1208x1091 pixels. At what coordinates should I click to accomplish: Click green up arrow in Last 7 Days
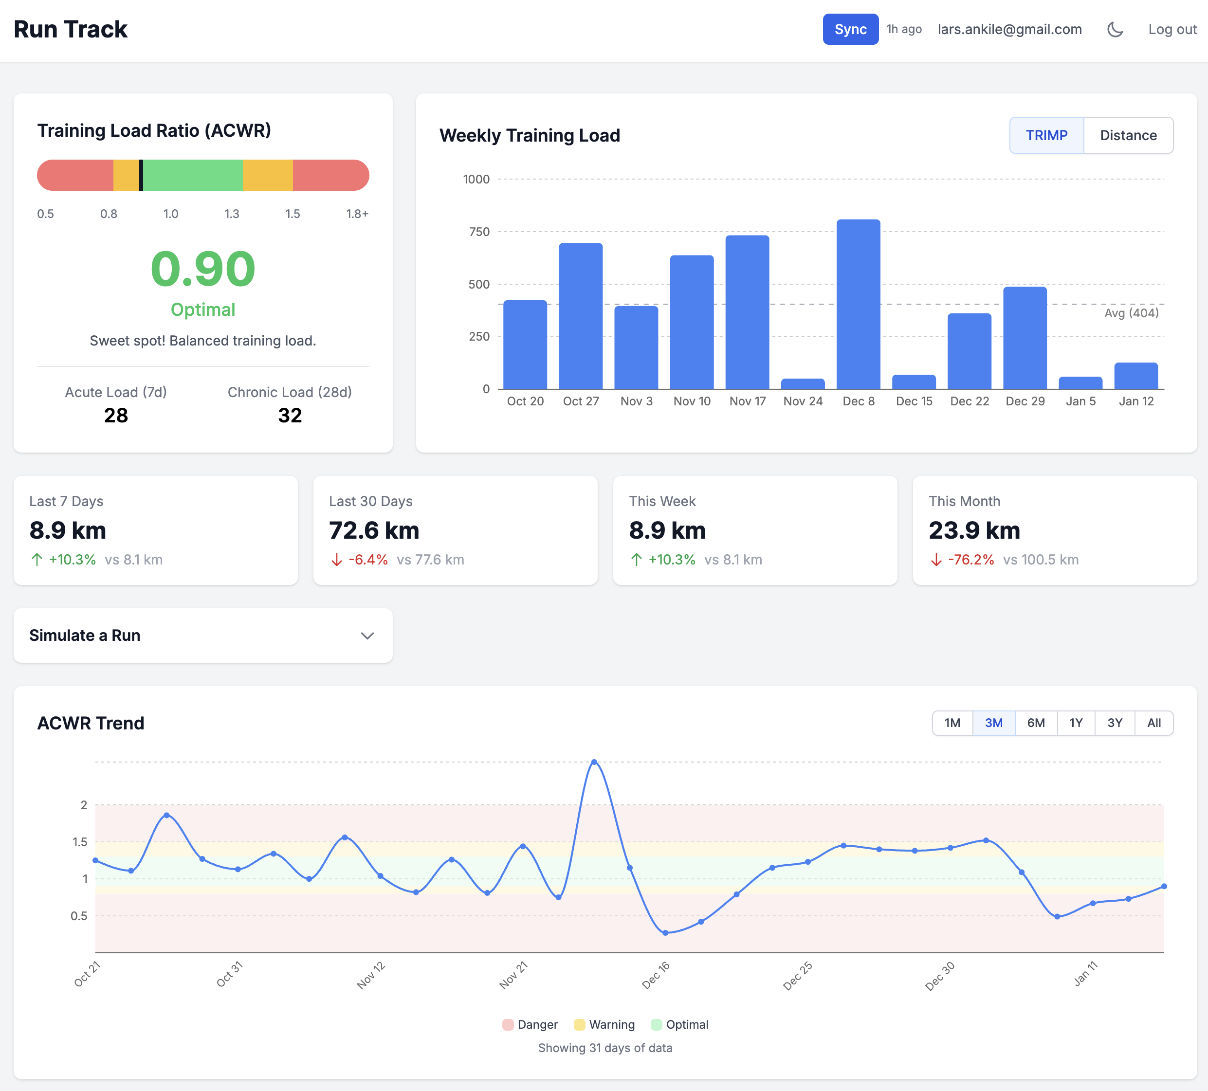[x=37, y=560]
